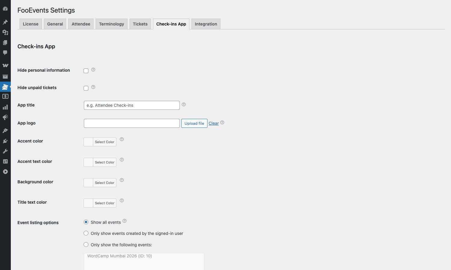Click the Title text color swatch

point(88,203)
